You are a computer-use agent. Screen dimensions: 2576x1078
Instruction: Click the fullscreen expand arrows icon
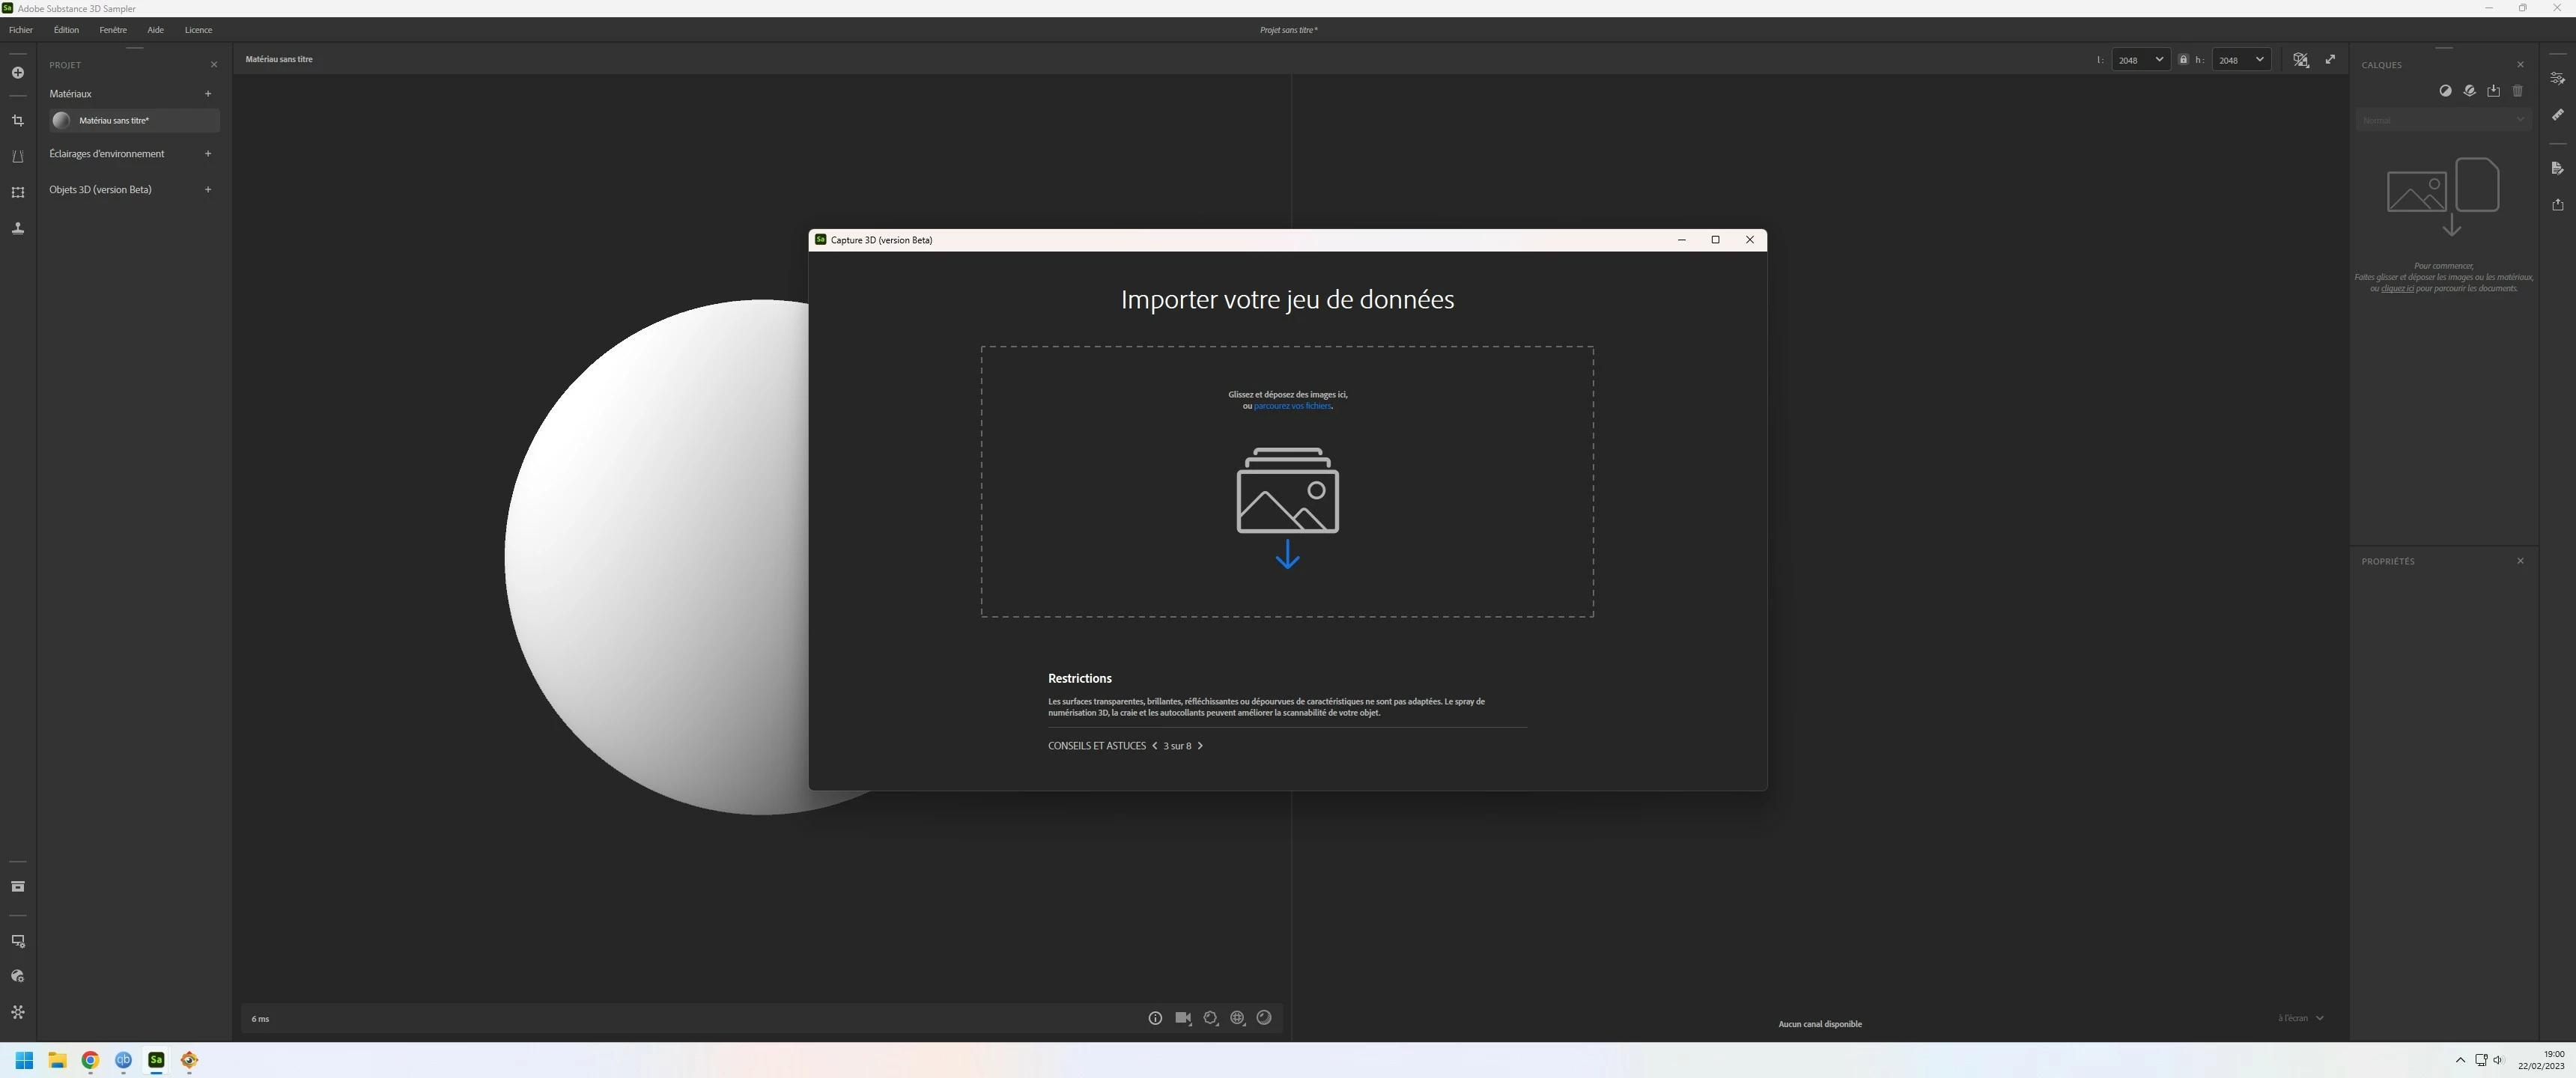click(x=2330, y=60)
